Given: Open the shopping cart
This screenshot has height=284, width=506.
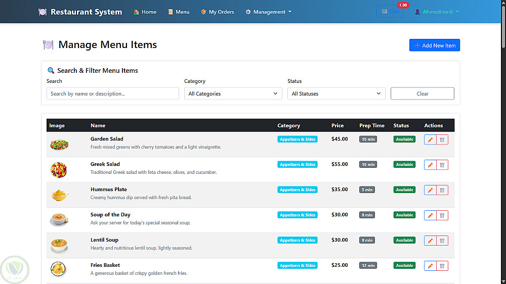Looking at the screenshot, I should 390,12.
